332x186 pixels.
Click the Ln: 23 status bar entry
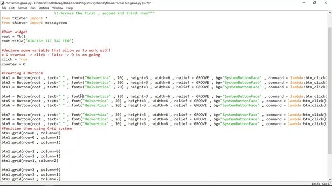click(315, 184)
